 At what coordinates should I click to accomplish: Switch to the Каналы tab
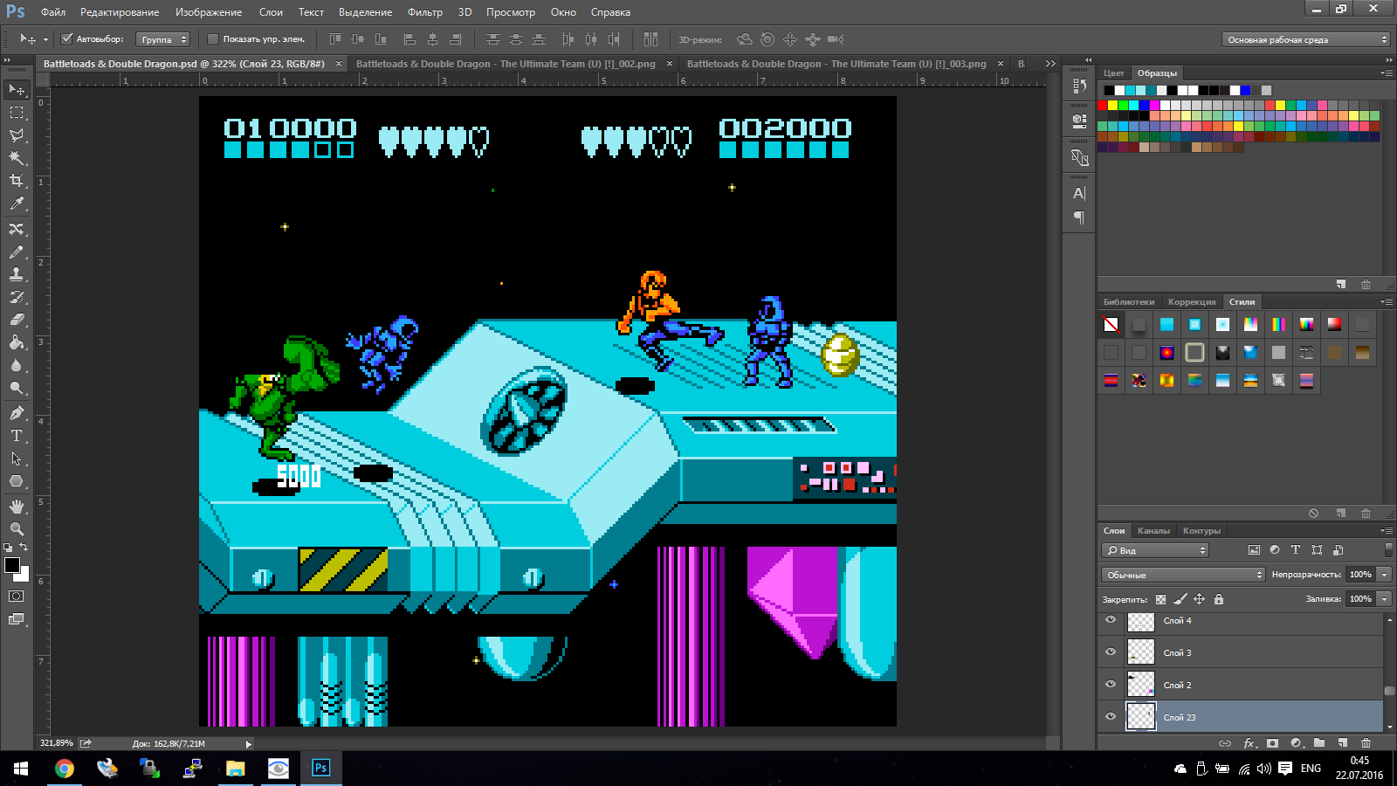pos(1153,531)
